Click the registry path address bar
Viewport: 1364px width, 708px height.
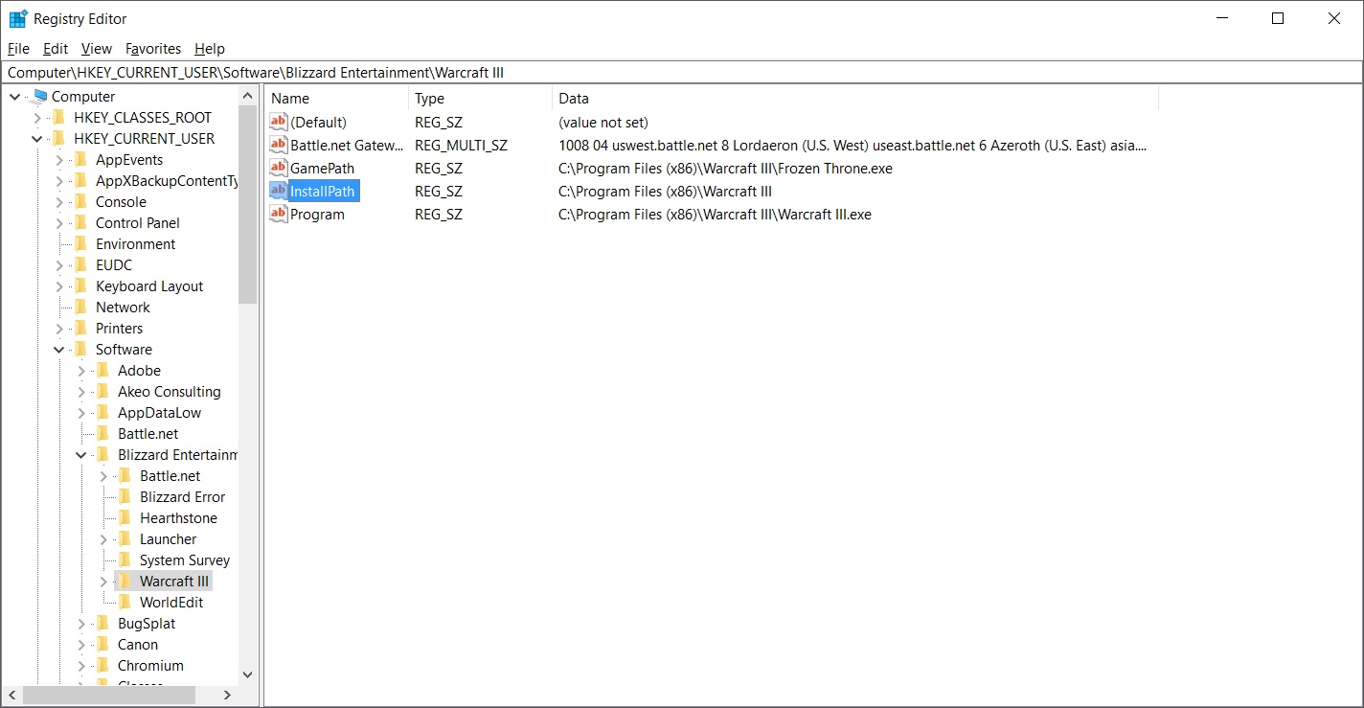point(681,72)
